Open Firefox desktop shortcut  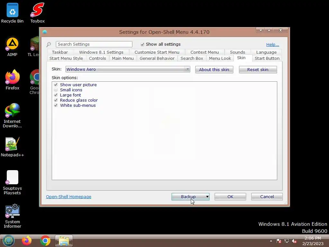click(13, 80)
